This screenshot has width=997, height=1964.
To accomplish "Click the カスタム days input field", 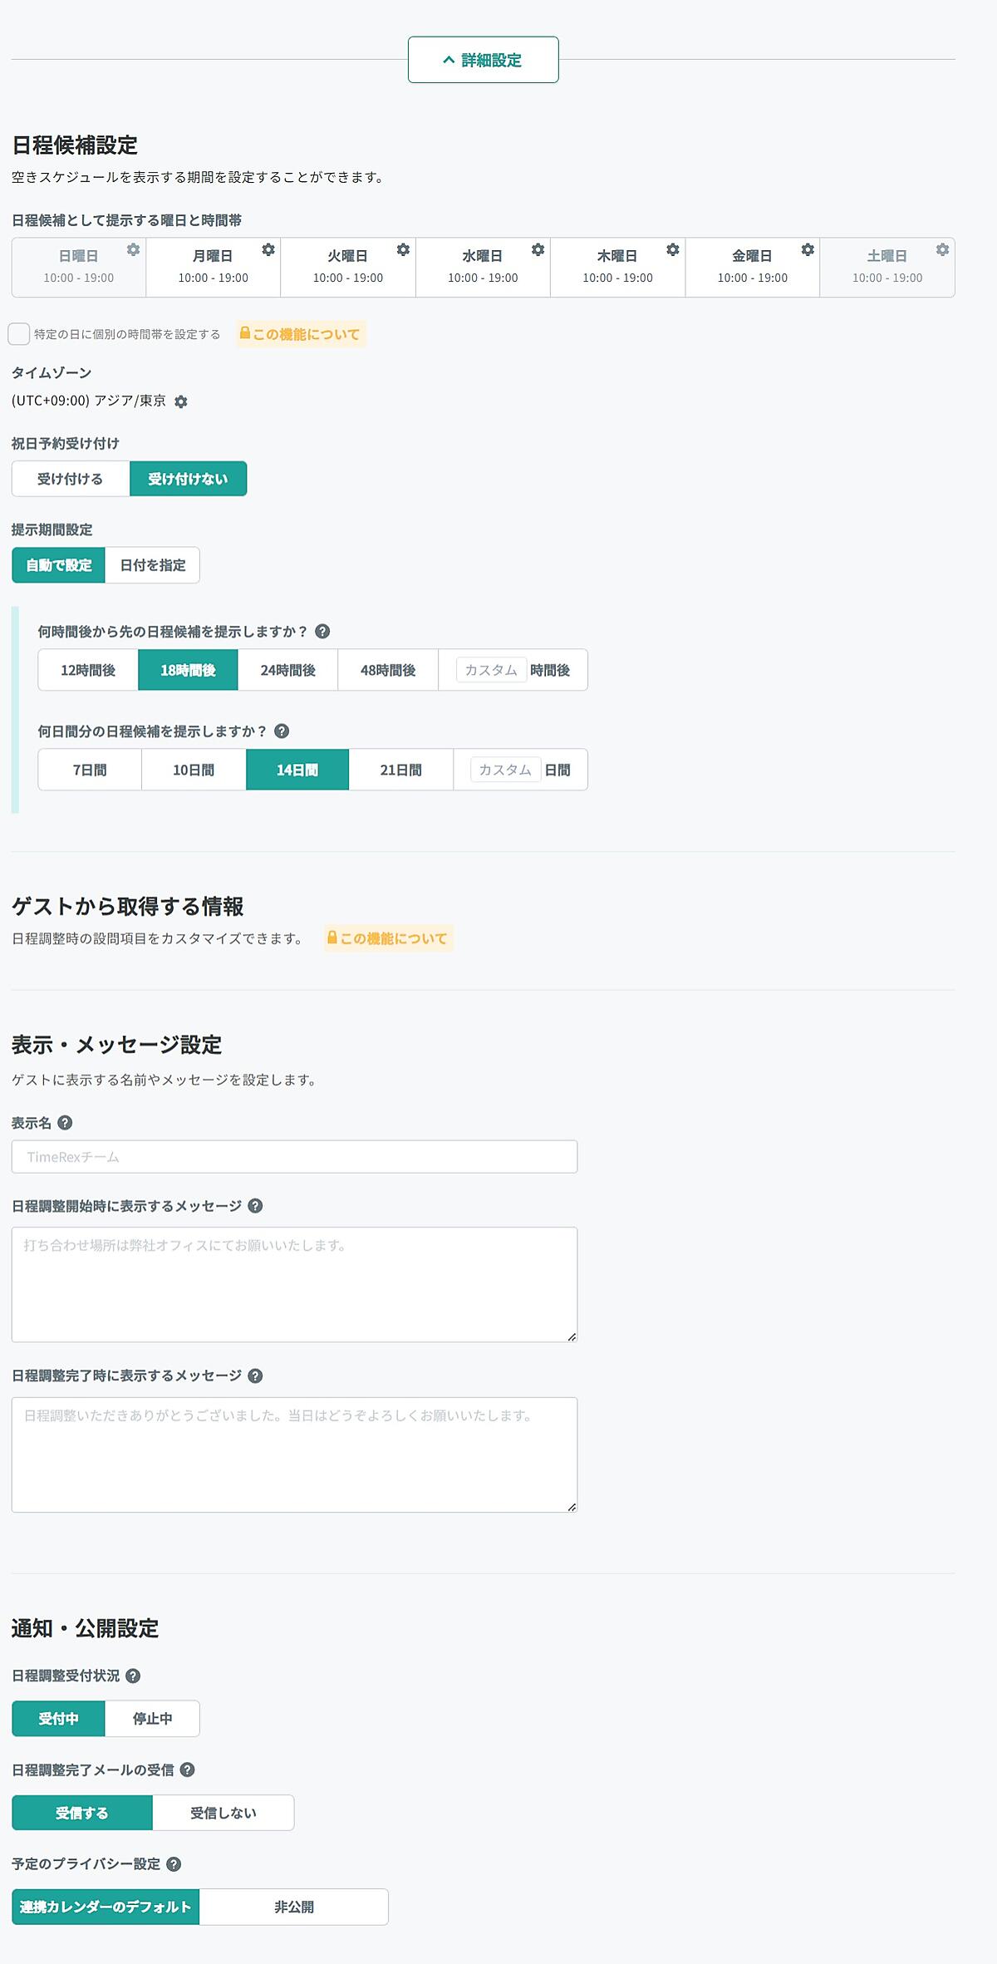I will tap(505, 770).
